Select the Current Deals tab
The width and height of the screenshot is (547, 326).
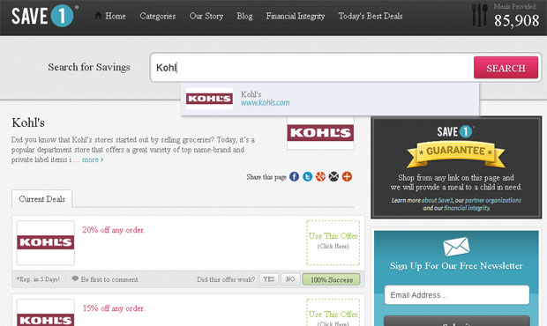tap(41, 199)
